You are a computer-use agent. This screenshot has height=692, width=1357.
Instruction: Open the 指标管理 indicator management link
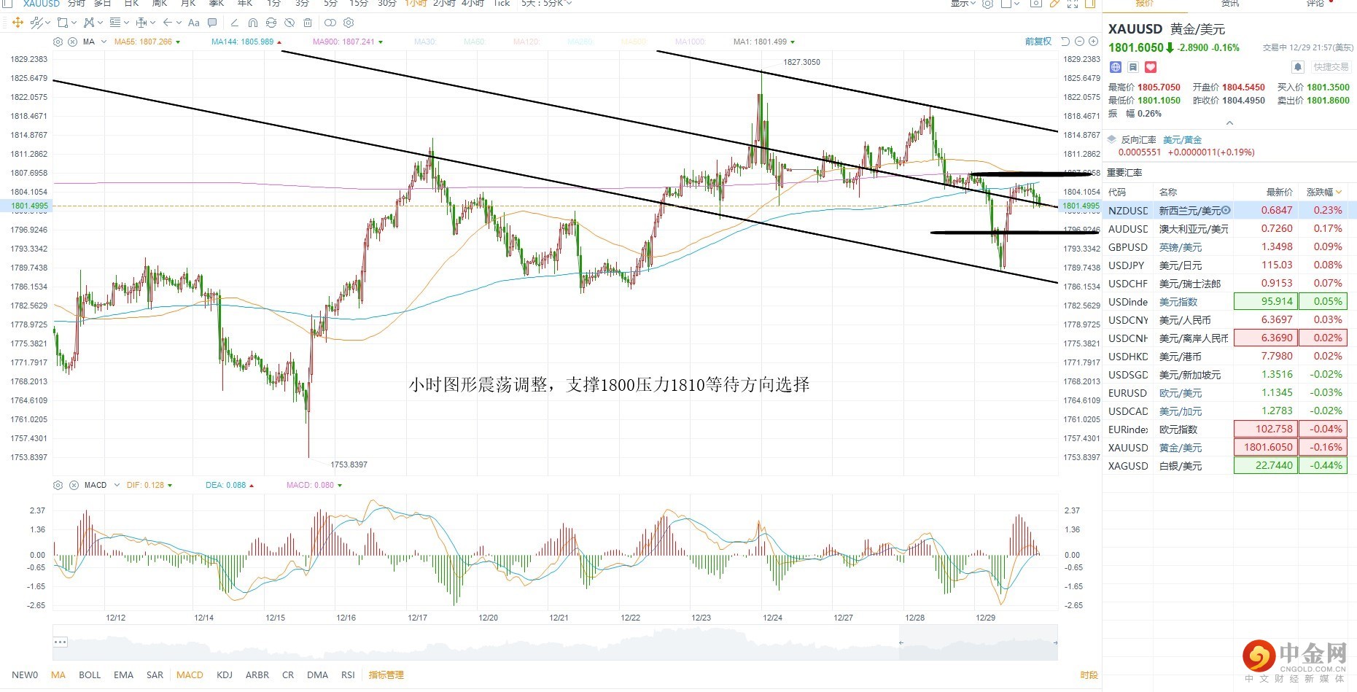[386, 674]
